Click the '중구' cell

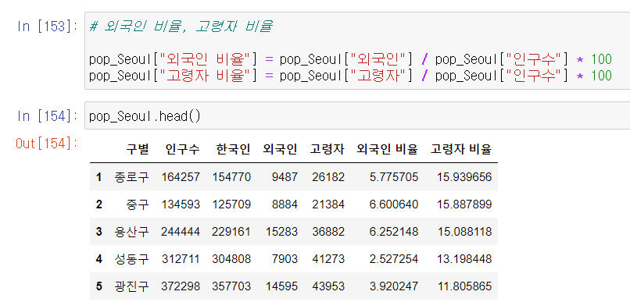137,204
